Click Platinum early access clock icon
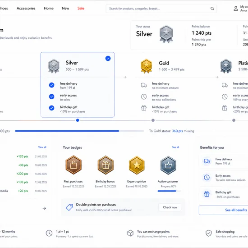This screenshot has width=248, height=248. (x=225, y=96)
